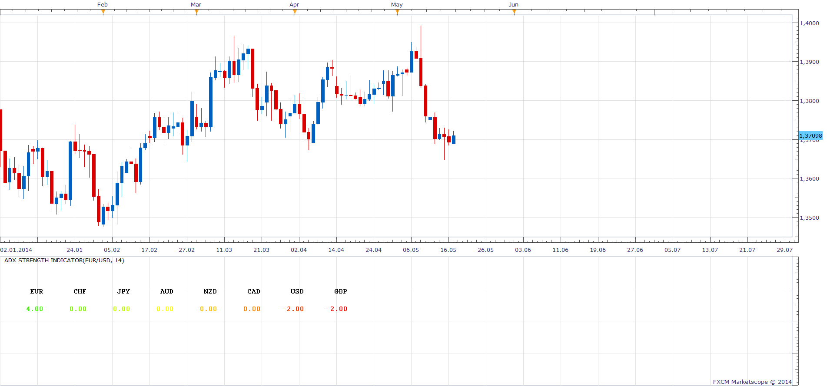This screenshot has height=386, width=827.
Task: Click the 29.07 date axis label
Action: pyautogui.click(x=785, y=250)
